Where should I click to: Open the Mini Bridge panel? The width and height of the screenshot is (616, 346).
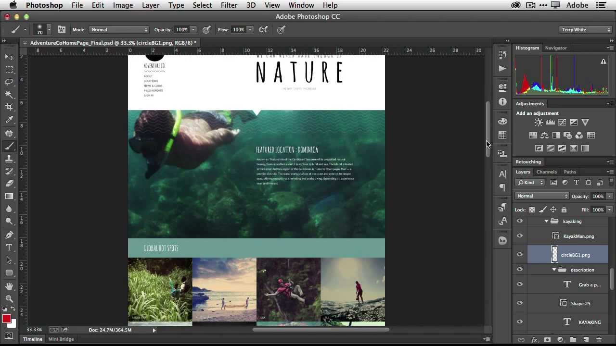click(61, 339)
